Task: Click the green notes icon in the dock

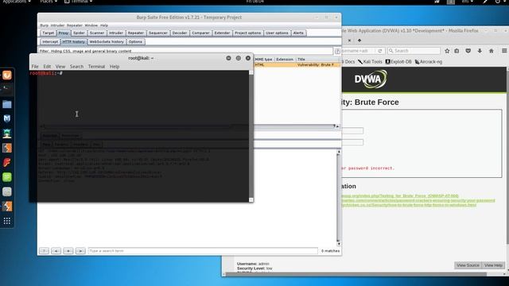Action: [x=7, y=177]
